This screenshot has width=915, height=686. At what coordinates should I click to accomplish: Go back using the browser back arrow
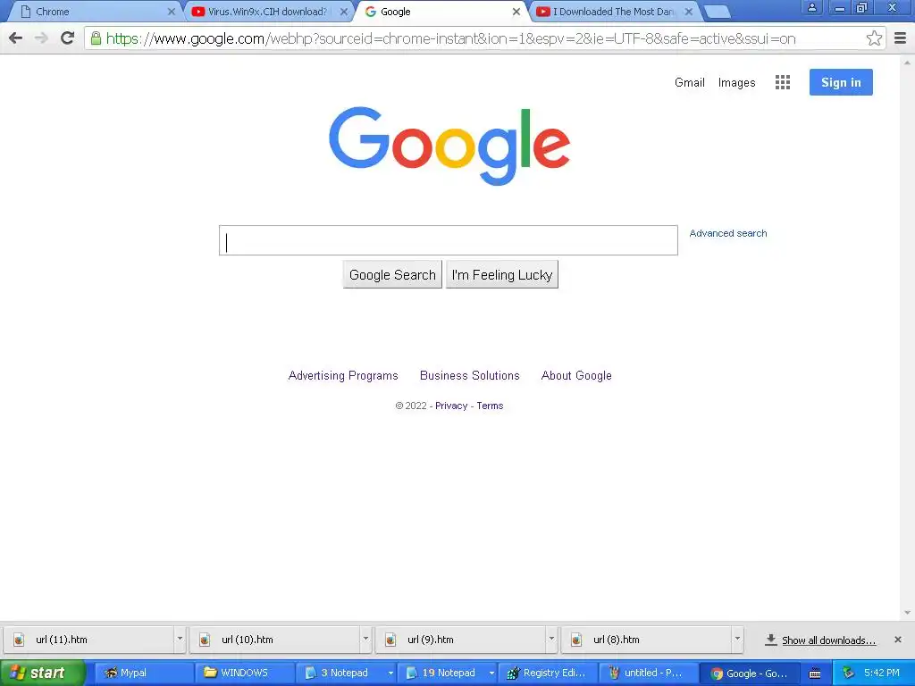(x=16, y=38)
